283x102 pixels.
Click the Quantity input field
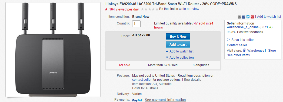point(136,24)
